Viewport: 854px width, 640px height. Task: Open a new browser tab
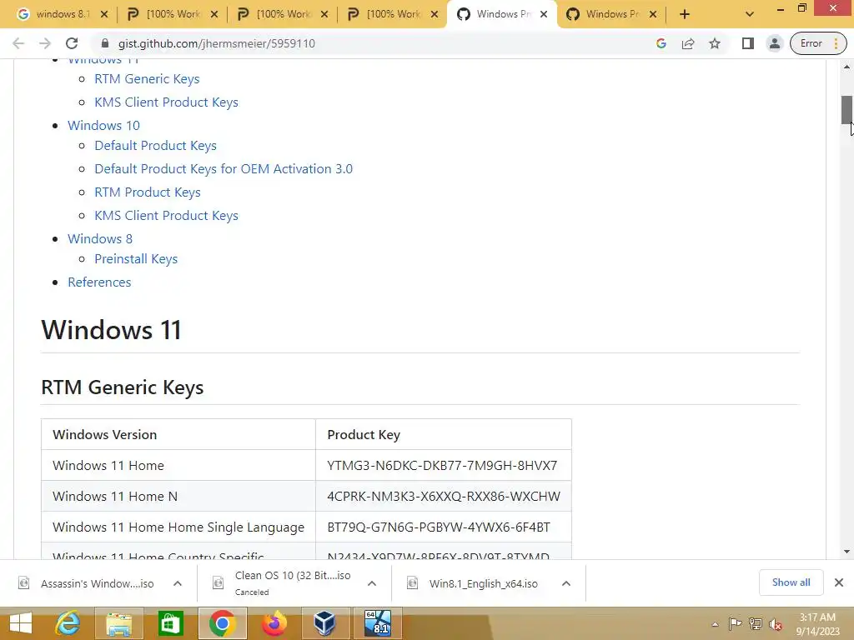coord(685,15)
